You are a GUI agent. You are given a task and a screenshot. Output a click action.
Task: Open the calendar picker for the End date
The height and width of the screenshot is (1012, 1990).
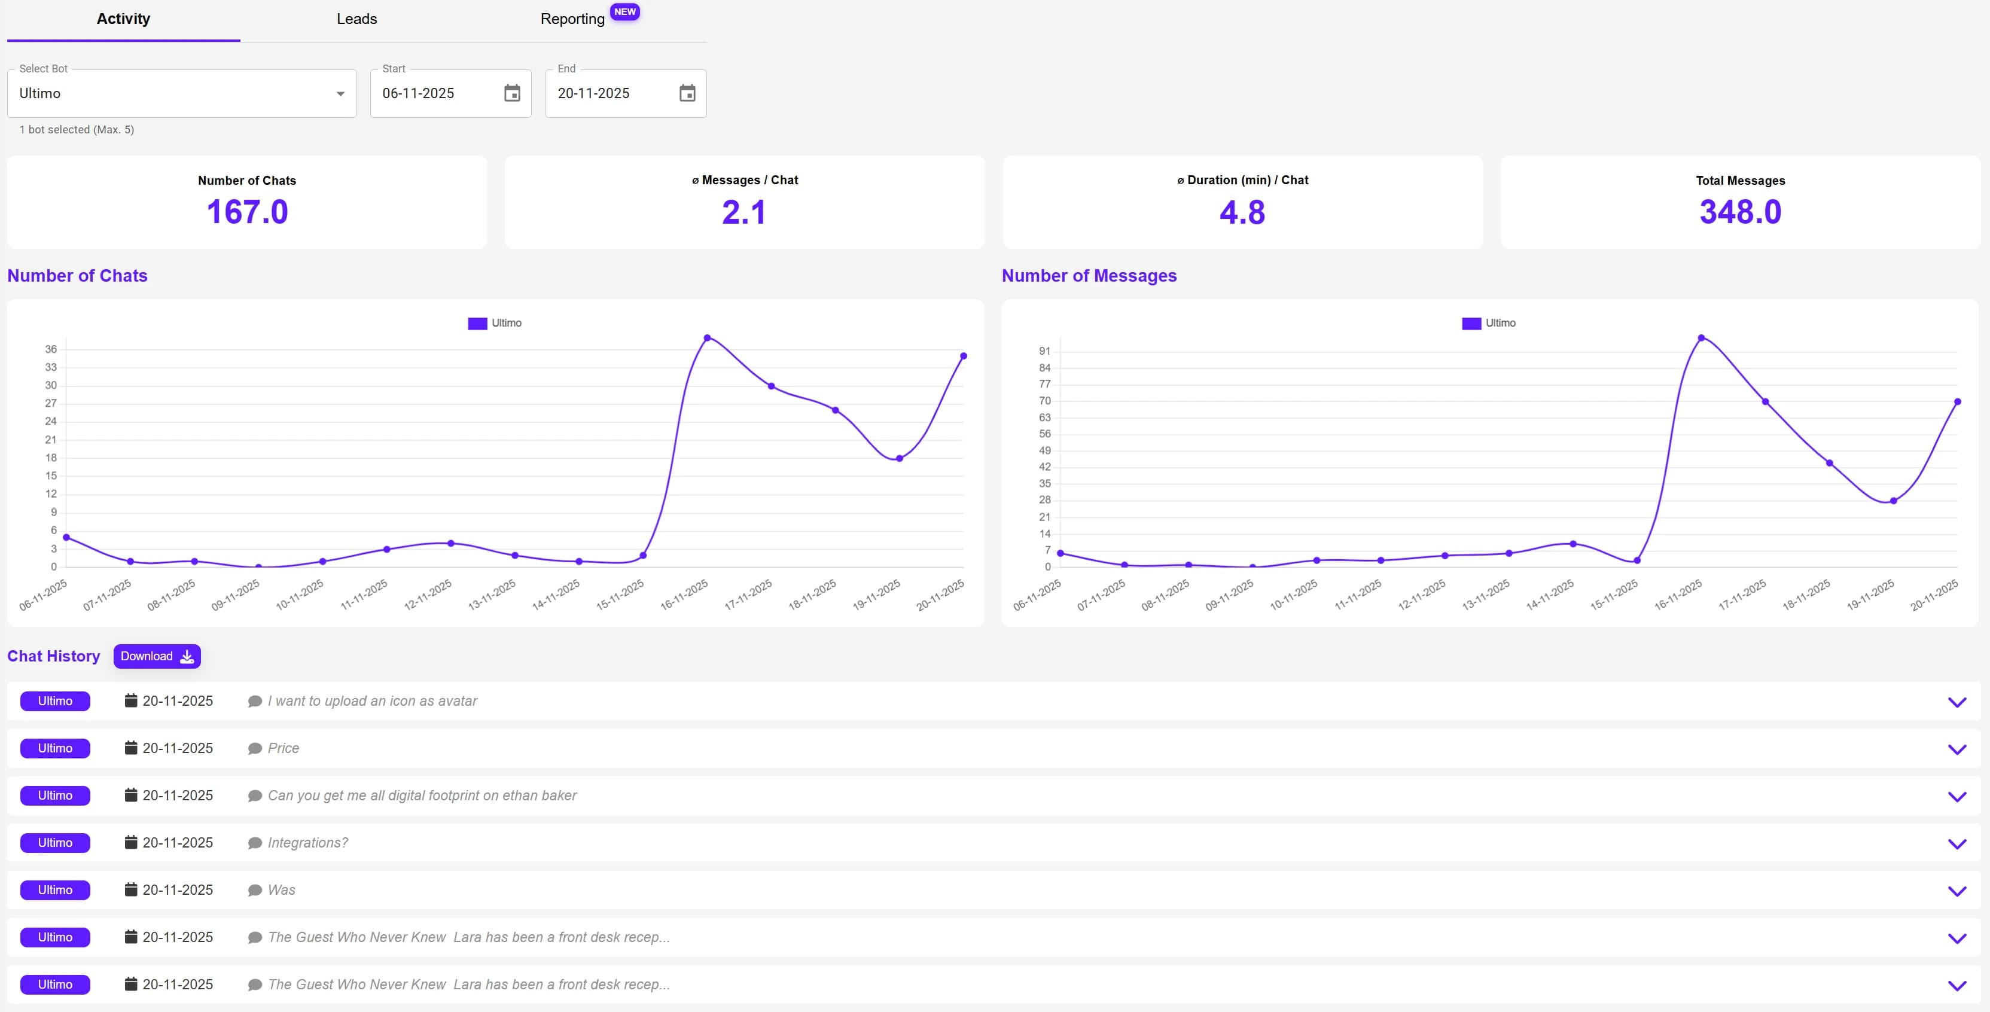687,93
